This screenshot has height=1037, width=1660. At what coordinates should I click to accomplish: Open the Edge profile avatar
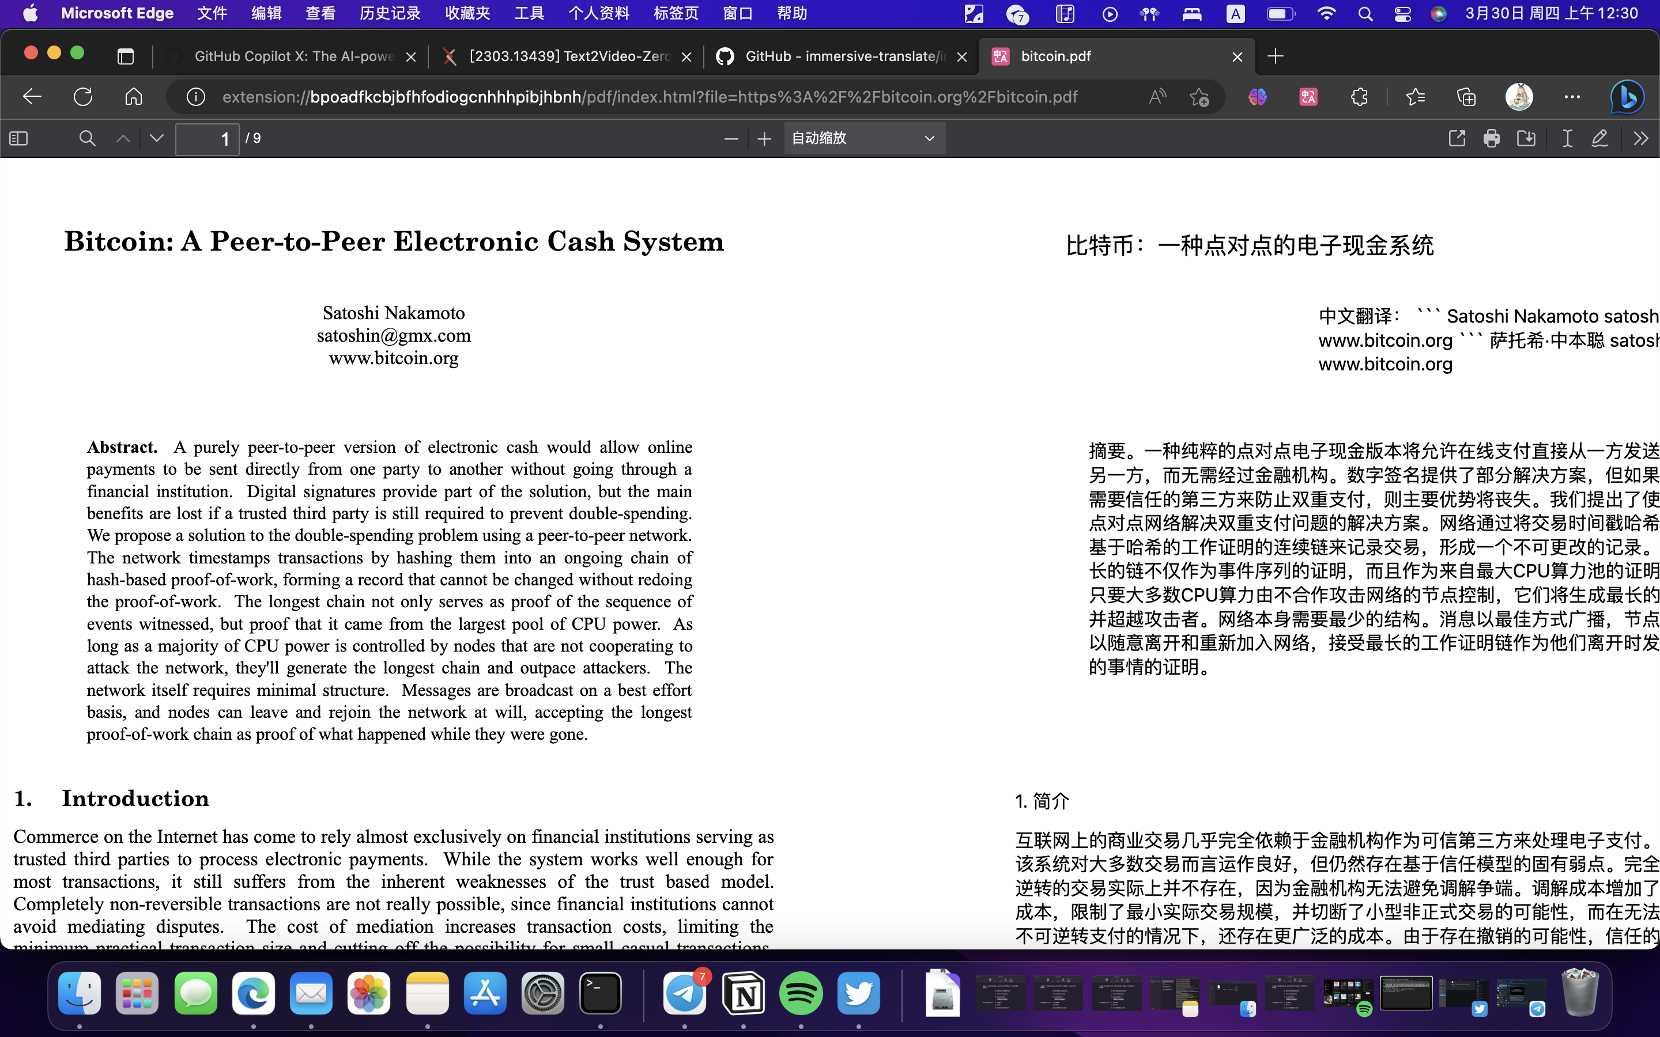click(1519, 97)
